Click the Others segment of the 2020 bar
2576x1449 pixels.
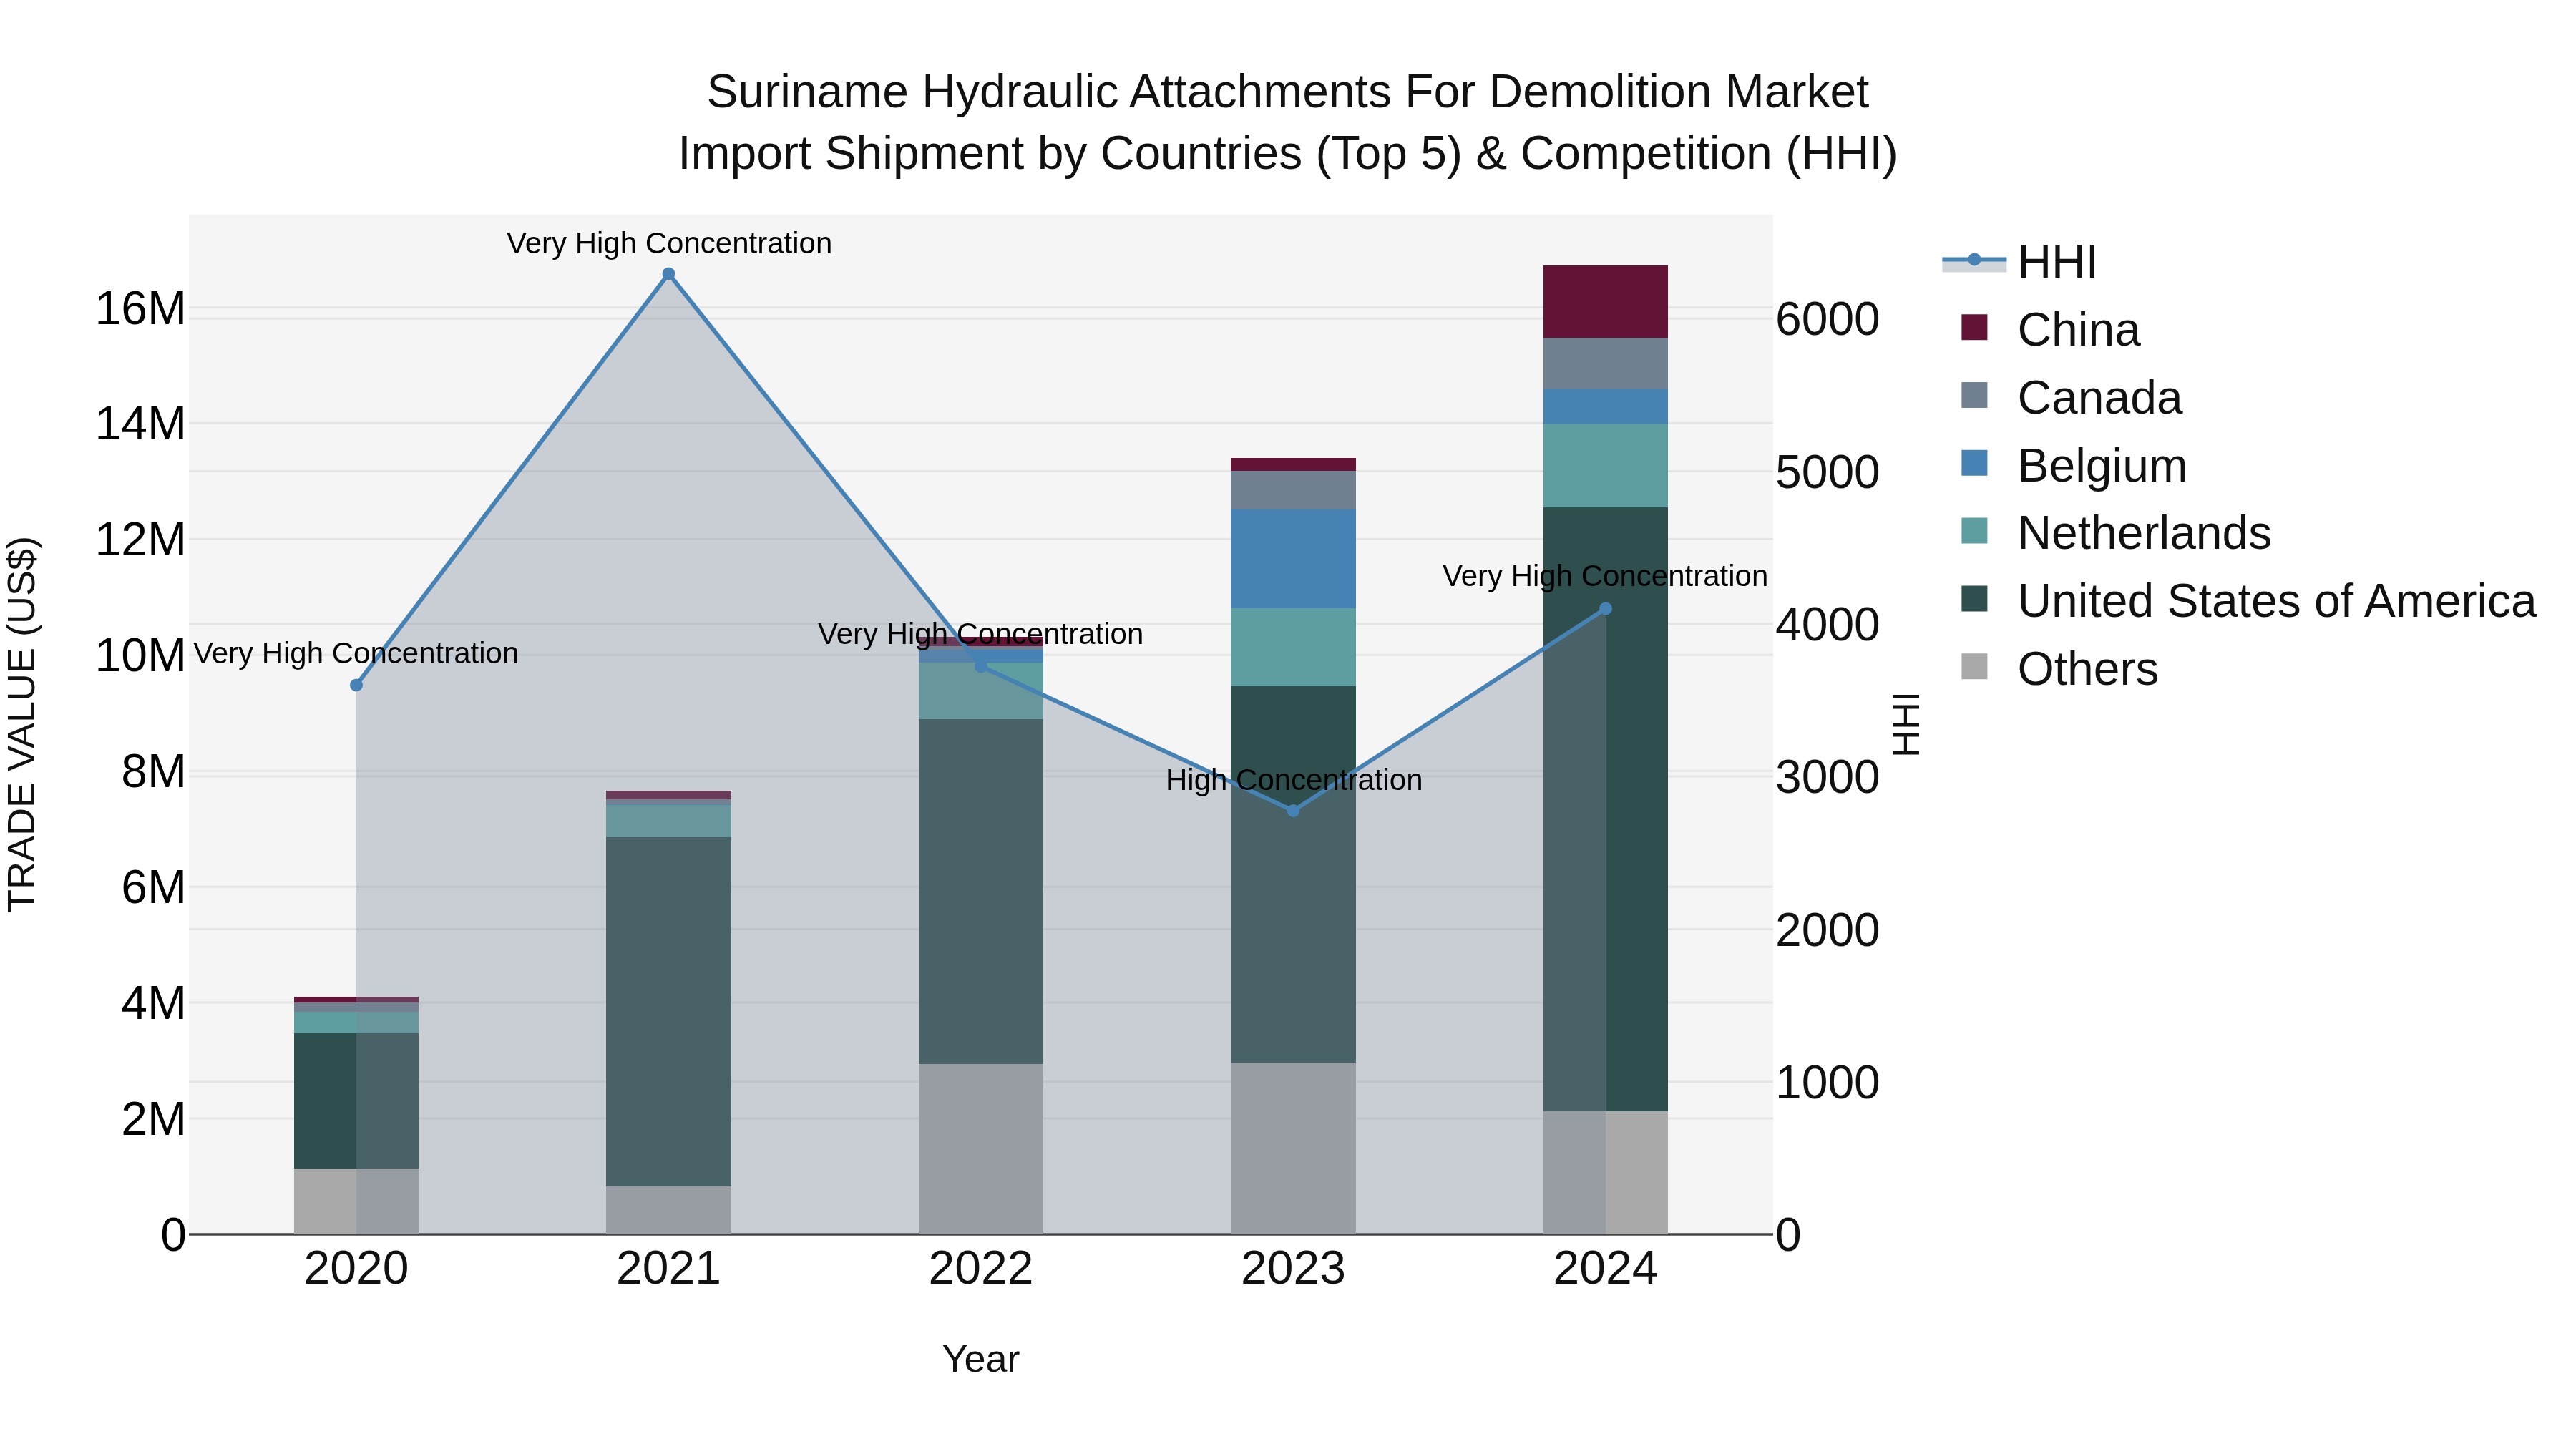pos(356,1201)
